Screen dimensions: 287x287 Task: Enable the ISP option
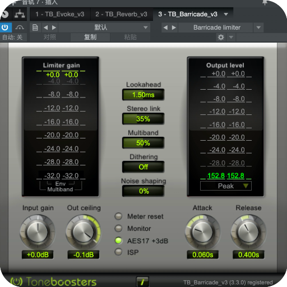[118, 252]
